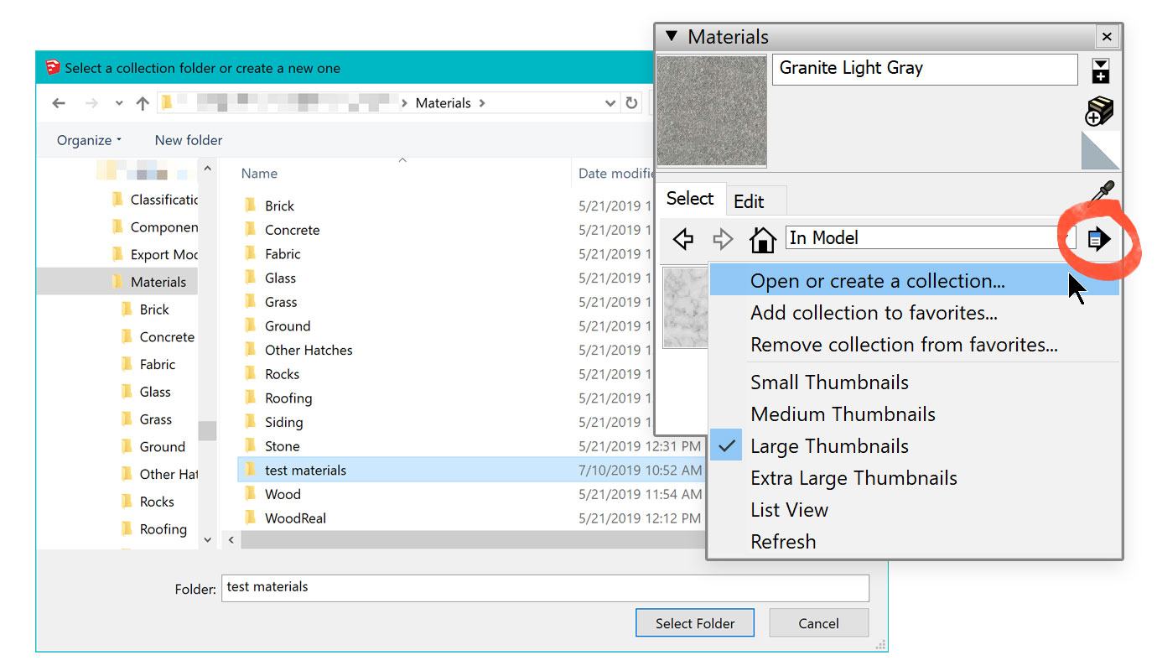
Task: Click the default material gray swatch
Action: point(1100,151)
